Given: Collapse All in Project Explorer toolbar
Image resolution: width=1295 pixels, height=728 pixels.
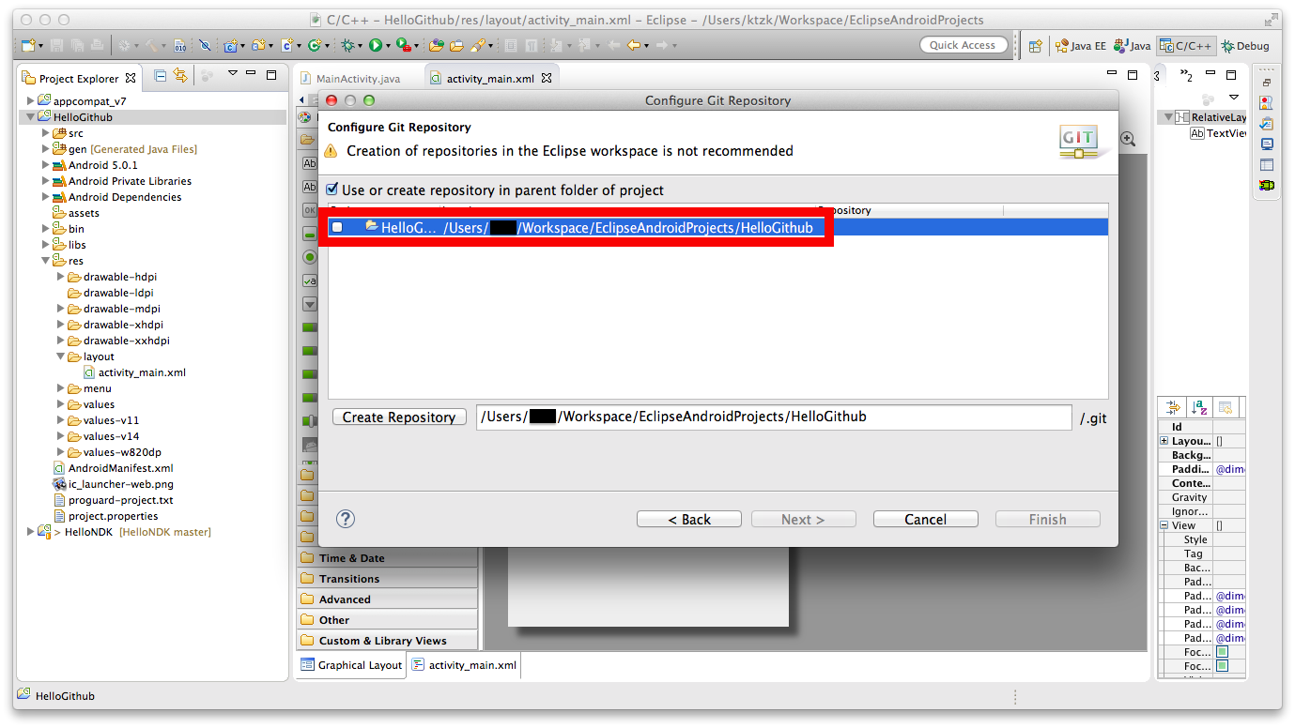Looking at the screenshot, I should pyautogui.click(x=161, y=76).
